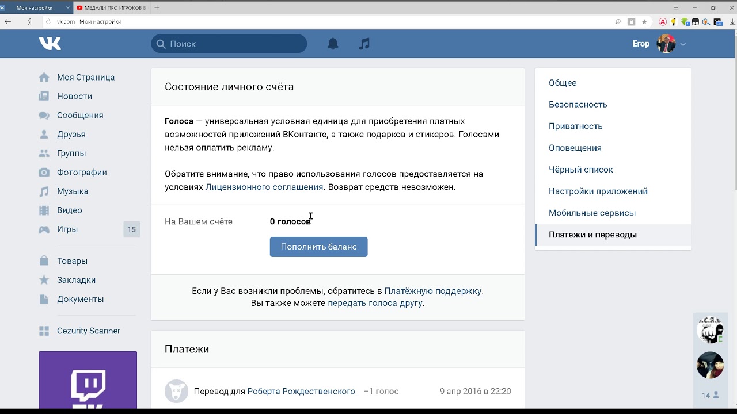Close the Мои настройки tab
This screenshot has height=414, width=737.
[x=67, y=8]
